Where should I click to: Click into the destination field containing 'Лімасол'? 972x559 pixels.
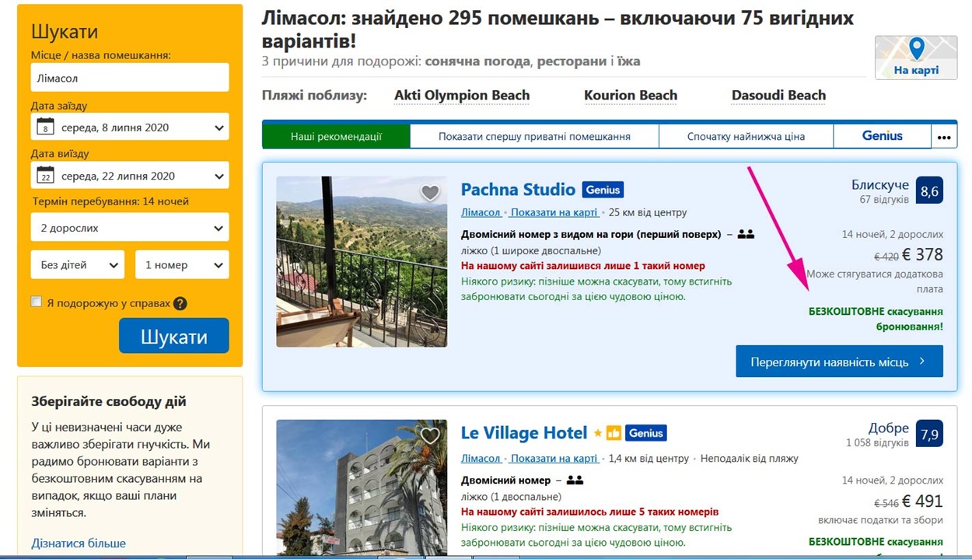click(x=130, y=78)
